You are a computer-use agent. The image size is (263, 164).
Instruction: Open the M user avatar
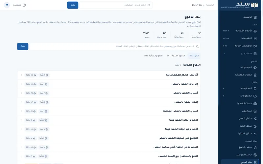tap(7, 5)
